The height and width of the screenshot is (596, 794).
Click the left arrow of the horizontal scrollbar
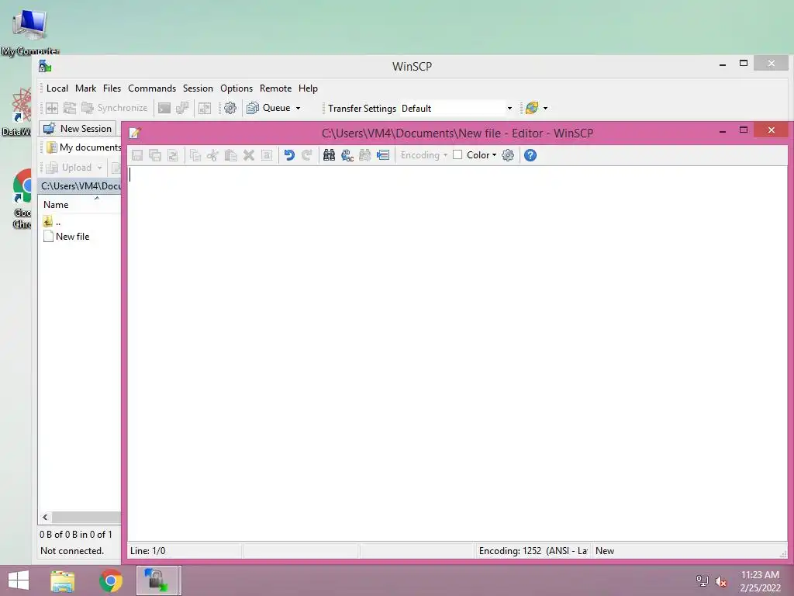click(45, 517)
